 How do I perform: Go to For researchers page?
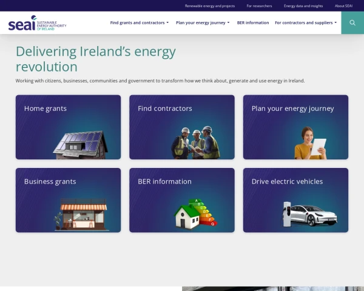click(x=259, y=6)
